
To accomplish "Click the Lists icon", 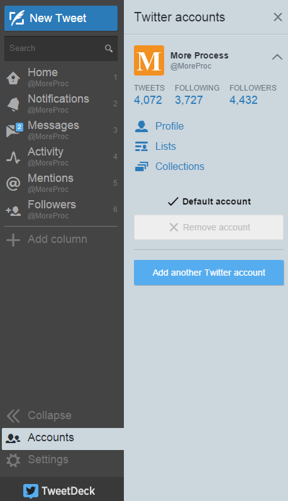I will [x=141, y=147].
